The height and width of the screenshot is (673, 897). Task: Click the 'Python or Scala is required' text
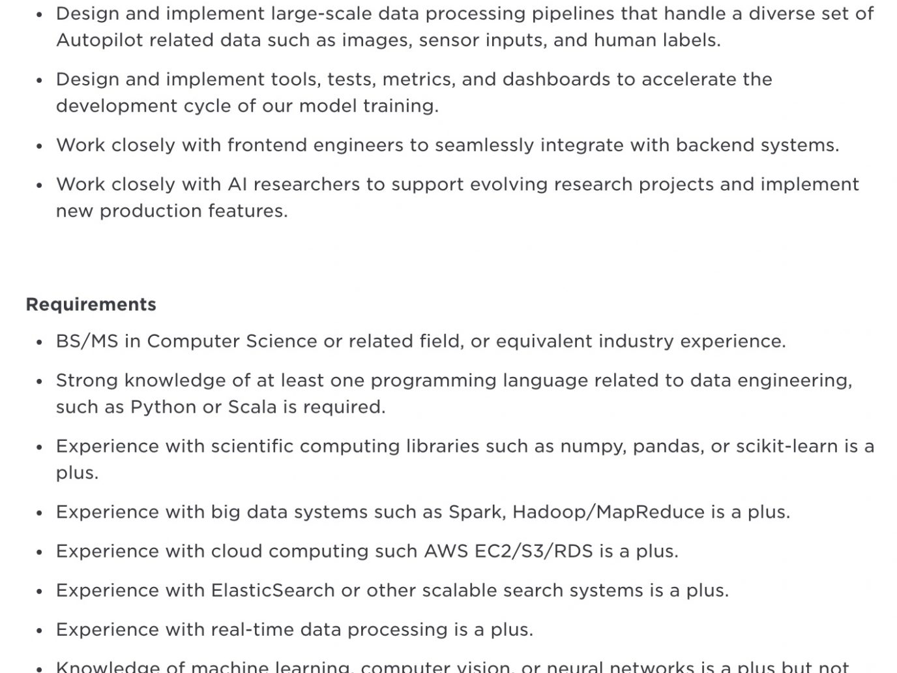tap(257, 407)
